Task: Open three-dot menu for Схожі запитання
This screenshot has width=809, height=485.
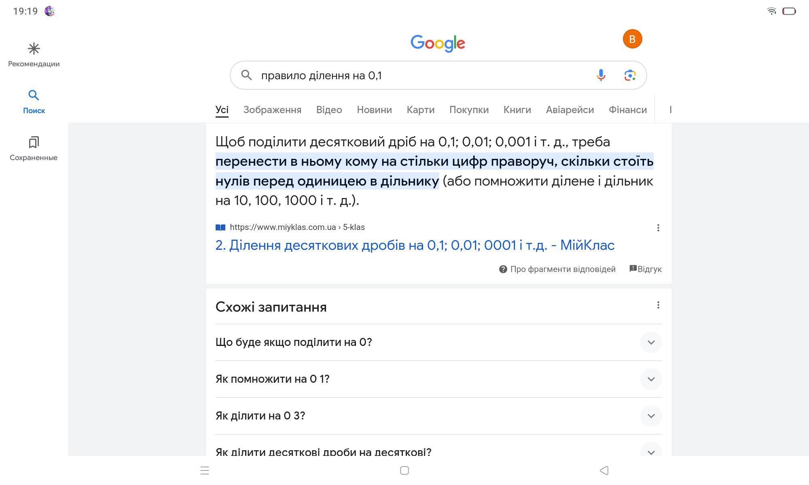Action: 658,305
